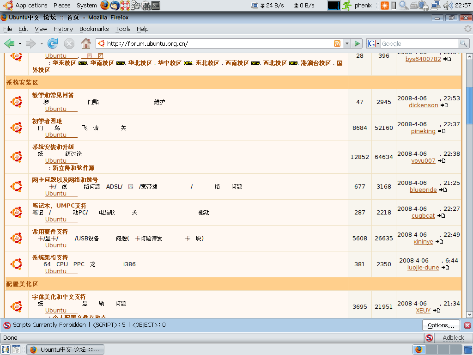The width and height of the screenshot is (473, 355).
Task: Open the system monitor graph applet
Action: tap(334, 6)
